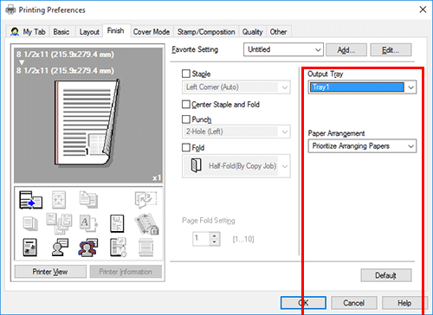
Task: Click the Favorite Setting label
Action: tap(195, 49)
